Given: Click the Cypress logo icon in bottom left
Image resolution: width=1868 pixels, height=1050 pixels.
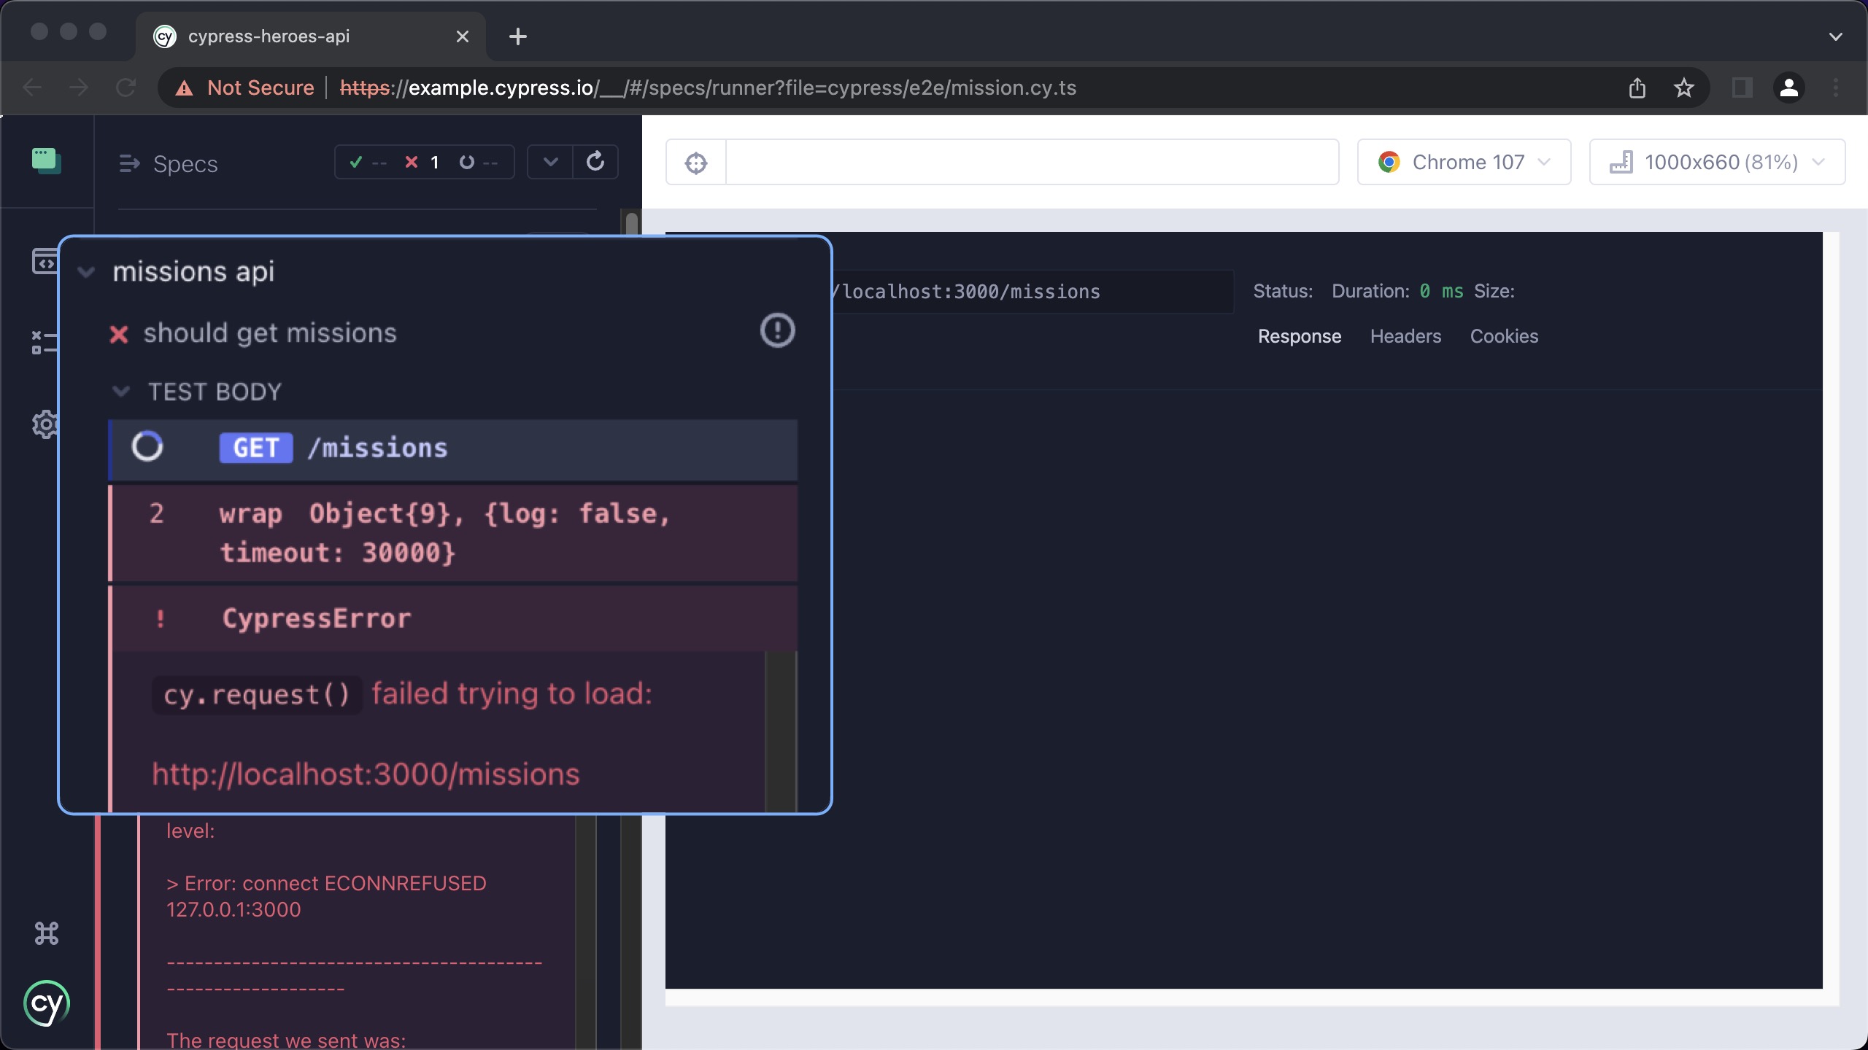Looking at the screenshot, I should (x=46, y=1004).
